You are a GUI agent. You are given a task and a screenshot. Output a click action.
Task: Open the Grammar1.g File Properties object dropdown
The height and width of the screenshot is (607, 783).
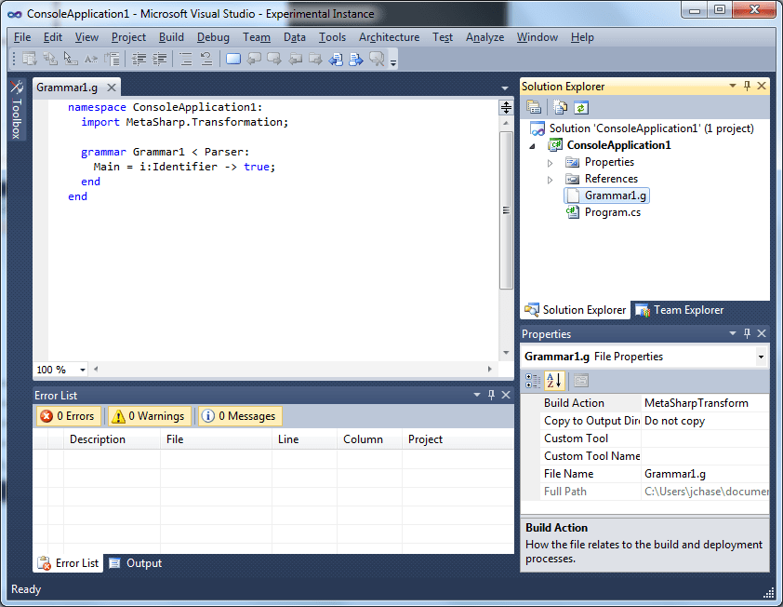pos(761,357)
